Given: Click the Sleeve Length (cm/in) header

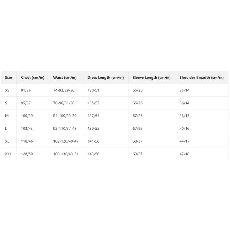Looking at the screenshot, I should 152,77.
